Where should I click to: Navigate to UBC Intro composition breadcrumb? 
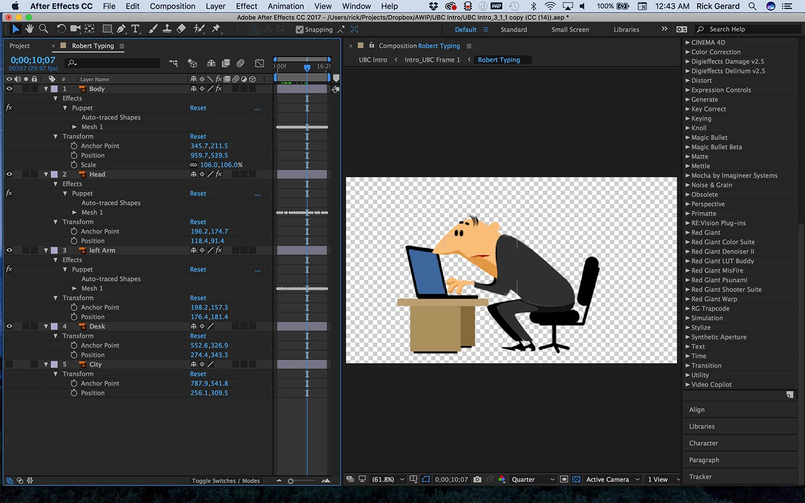pos(373,60)
